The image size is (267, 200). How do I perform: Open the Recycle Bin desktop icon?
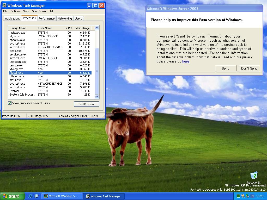coord(254,178)
